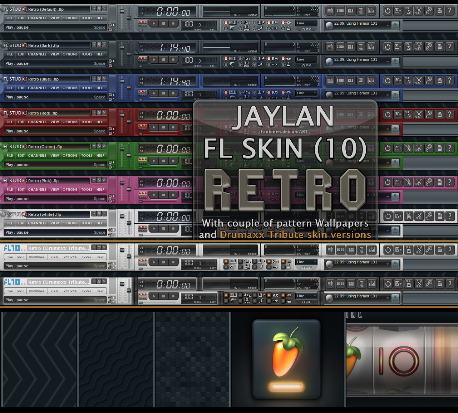Expand Harmor 101 news arrow in Retro (Default)

[387, 25]
